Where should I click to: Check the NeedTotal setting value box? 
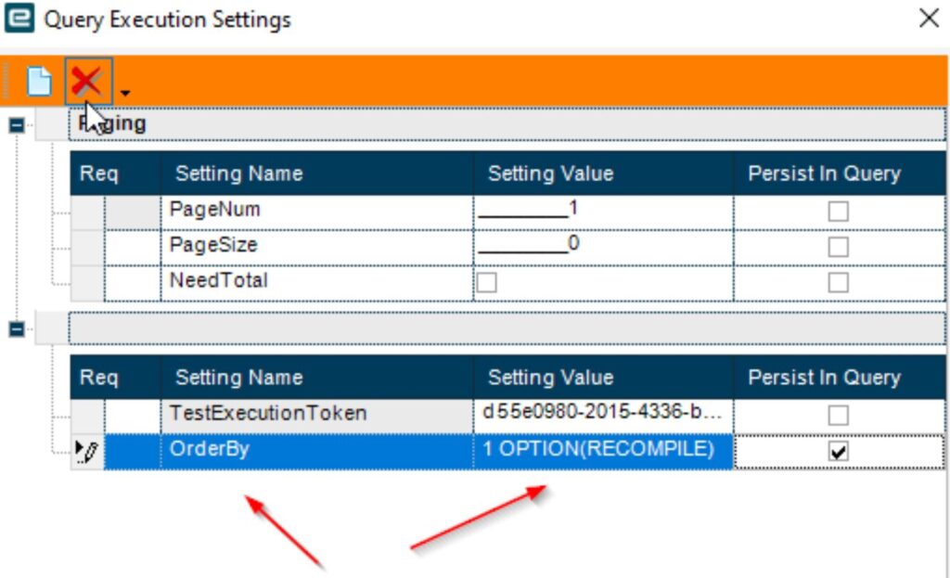click(x=486, y=282)
